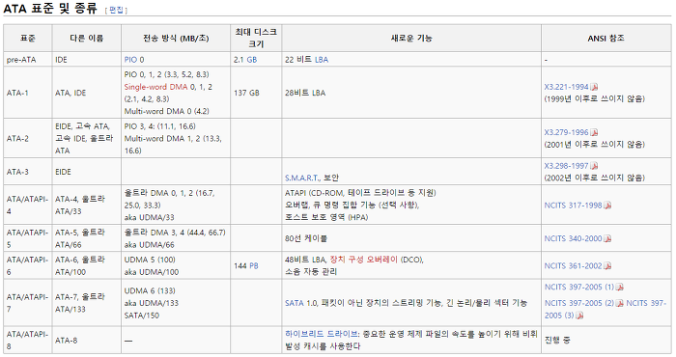Select the ATA-3 cell
This screenshot has width=676, height=357.
(x=28, y=172)
